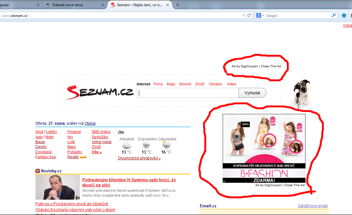Open the Google search engine selector
This screenshot has height=215, width=352.
click(x=260, y=15)
